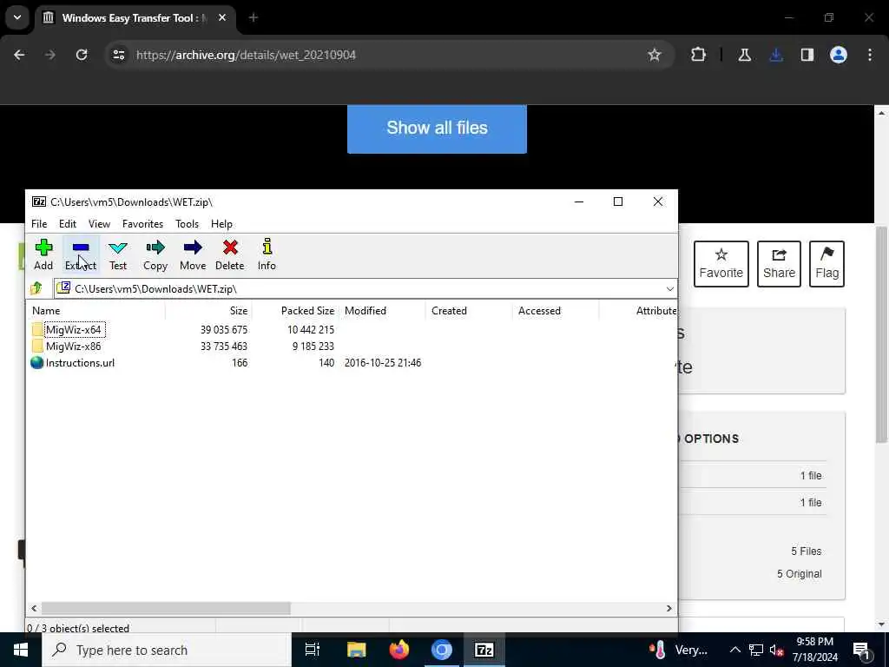Open the Windows Start menu
The image size is (889, 667).
pos(21,650)
